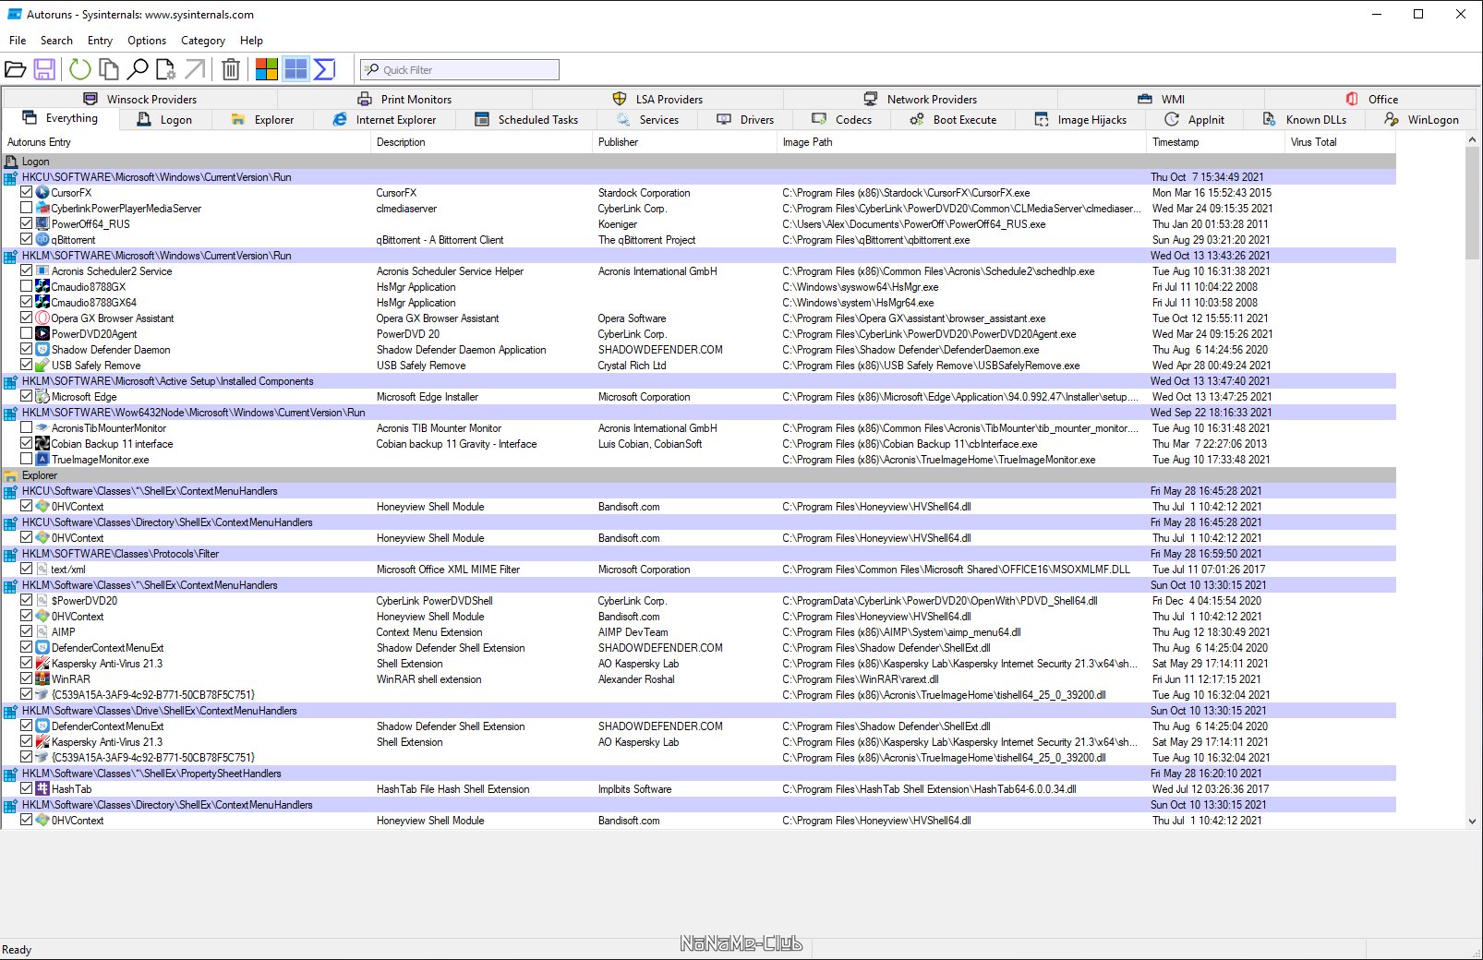The height and width of the screenshot is (960, 1483).
Task: Enable the AcronisTibMounterMonitor checkbox
Action: click(x=27, y=428)
